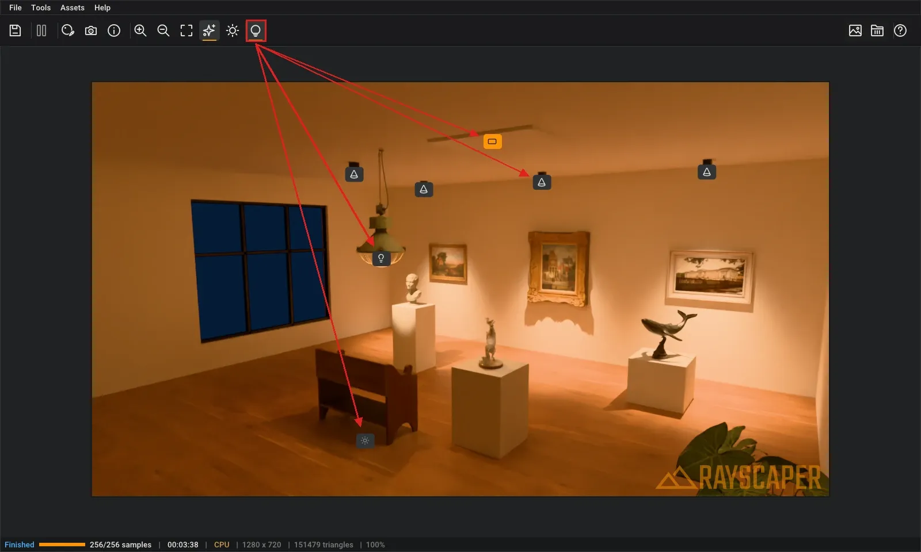Click the '100%' zoom level text
This screenshot has width=921, height=552.
coord(375,545)
